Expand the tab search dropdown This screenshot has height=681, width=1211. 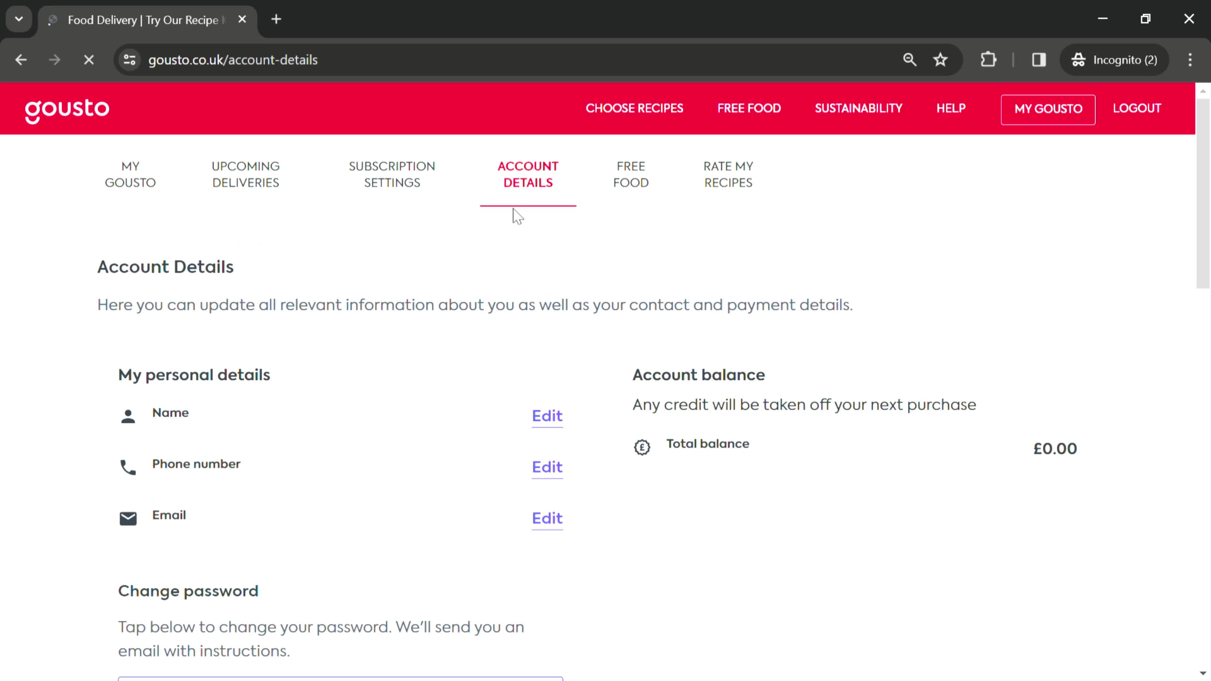click(19, 19)
